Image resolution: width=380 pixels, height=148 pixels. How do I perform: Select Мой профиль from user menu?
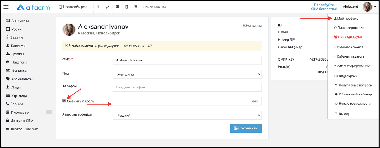[346, 18]
